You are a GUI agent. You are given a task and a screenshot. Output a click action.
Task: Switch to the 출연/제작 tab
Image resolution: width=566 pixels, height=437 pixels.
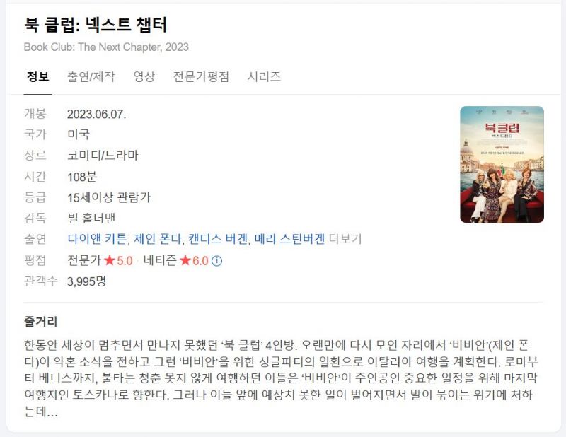(x=91, y=76)
